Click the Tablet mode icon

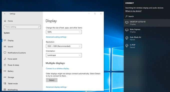pyautogui.click(x=5, y=83)
